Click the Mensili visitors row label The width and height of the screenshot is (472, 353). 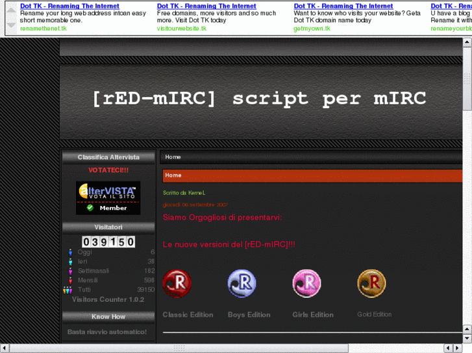pos(88,280)
